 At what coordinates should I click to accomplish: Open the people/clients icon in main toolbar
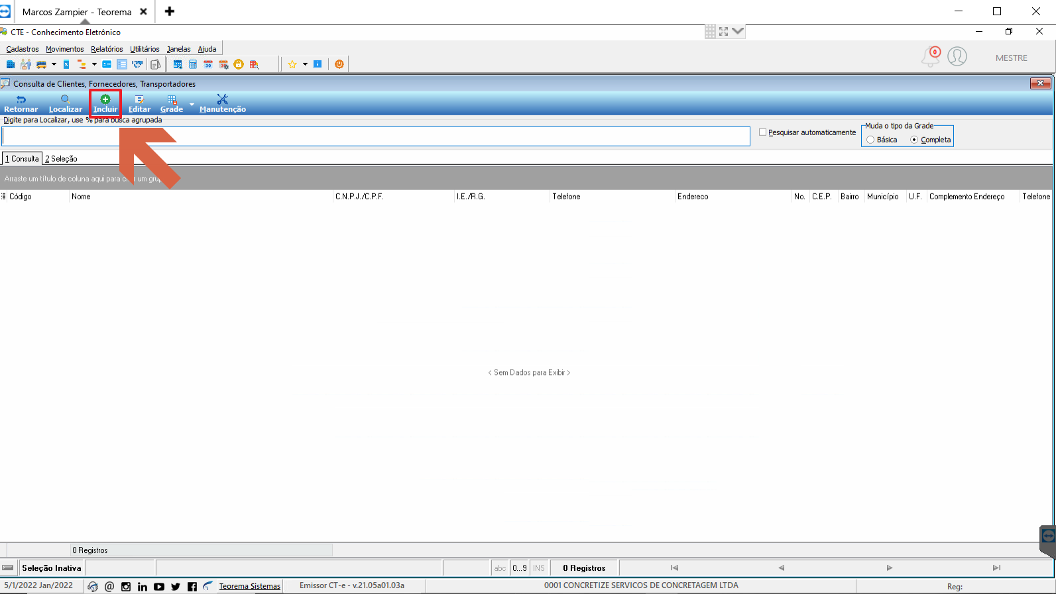(x=26, y=64)
